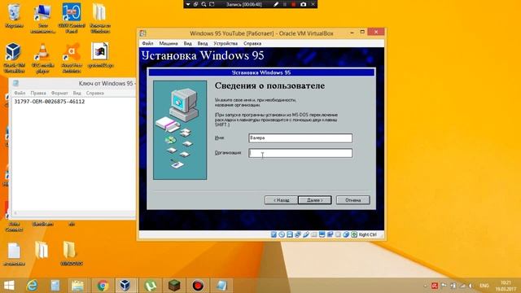Select the closed folder icon near bottom of desktop
Screen dimensions: 521x293
point(71,254)
